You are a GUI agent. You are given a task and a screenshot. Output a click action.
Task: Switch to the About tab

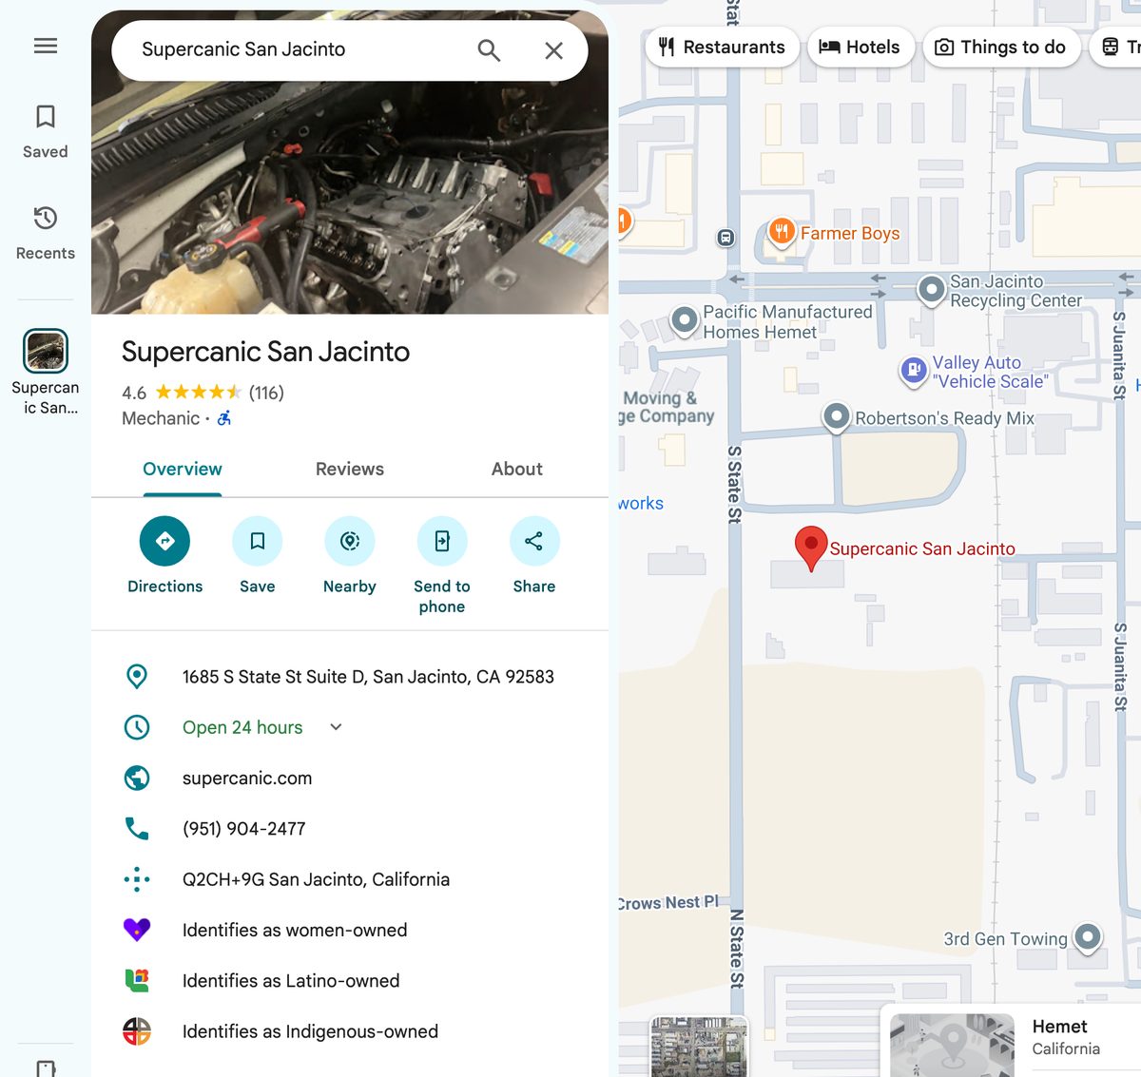point(517,470)
